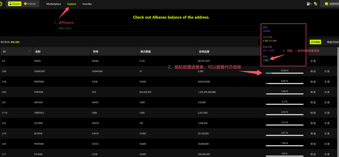Open the Explore menu item
Image resolution: width=339 pixels, height=157 pixels.
(x=72, y=4)
